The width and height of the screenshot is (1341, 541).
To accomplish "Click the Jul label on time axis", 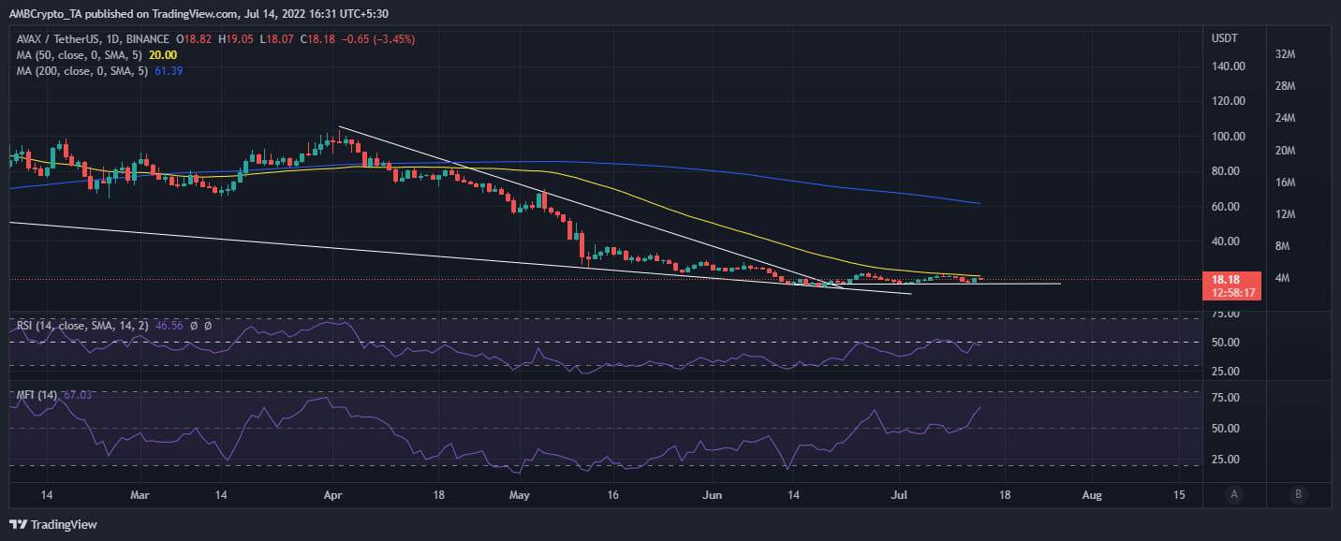I will (901, 493).
